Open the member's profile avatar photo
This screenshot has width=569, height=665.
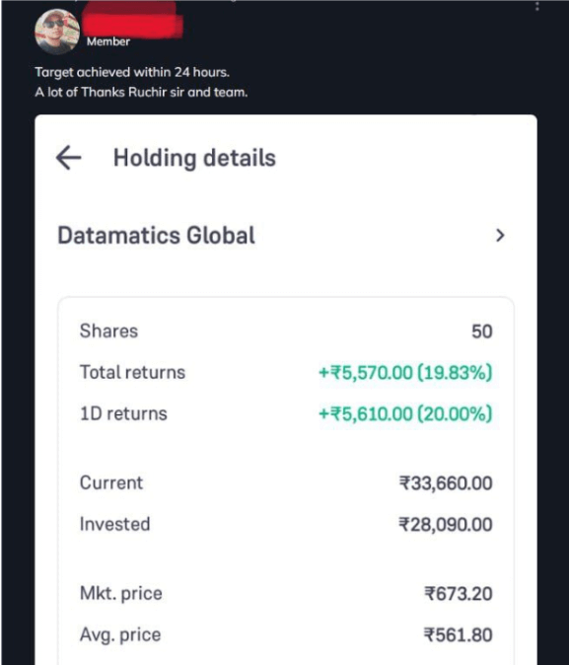pyautogui.click(x=57, y=32)
